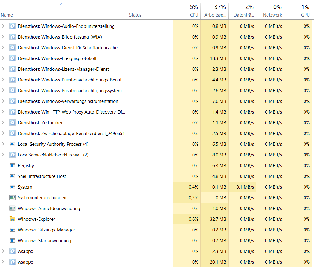Screen dimensions: 314x267
Task: Click the Shell Infrastructure Host icon
Action: click(13, 176)
